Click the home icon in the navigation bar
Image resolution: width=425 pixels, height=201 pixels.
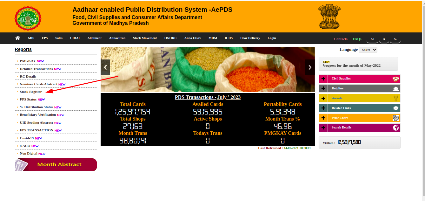coord(17,38)
